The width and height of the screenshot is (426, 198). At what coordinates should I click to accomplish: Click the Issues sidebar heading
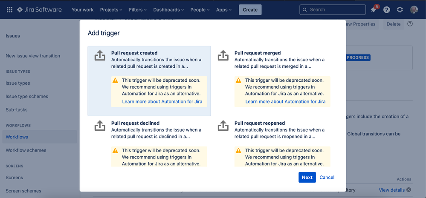pos(13,36)
